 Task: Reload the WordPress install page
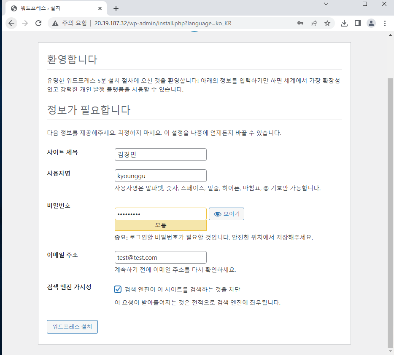(x=38, y=23)
